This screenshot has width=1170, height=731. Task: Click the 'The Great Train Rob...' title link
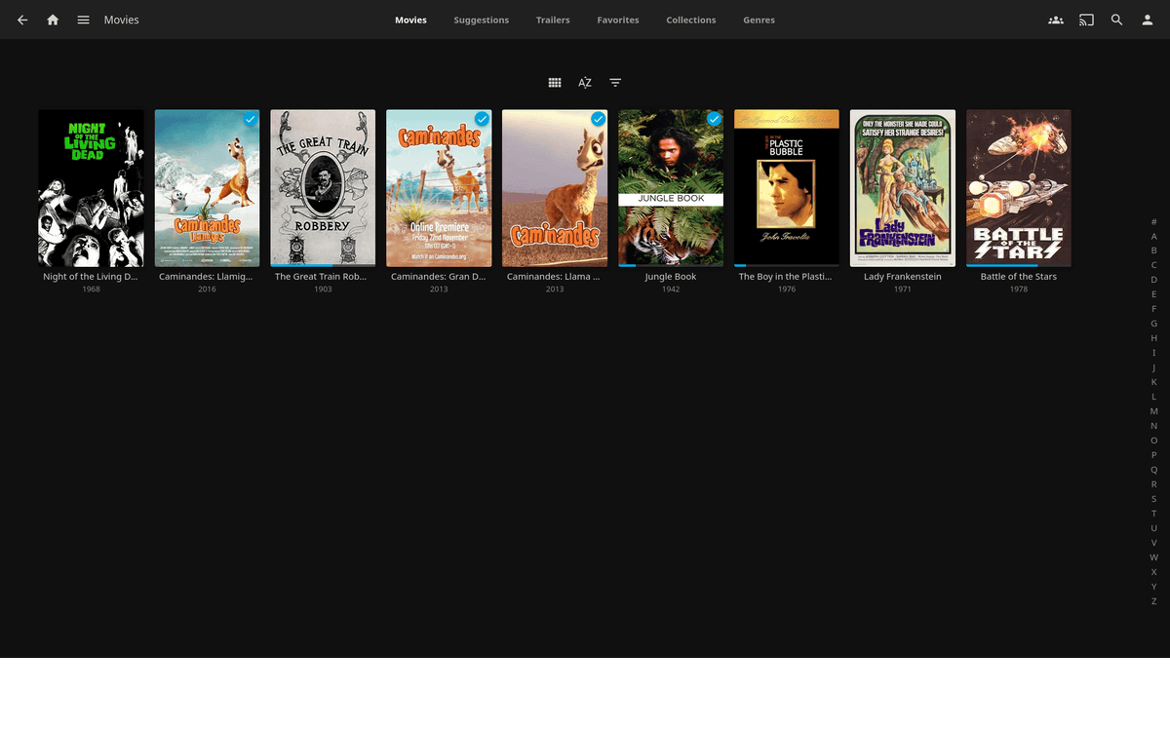(x=323, y=277)
